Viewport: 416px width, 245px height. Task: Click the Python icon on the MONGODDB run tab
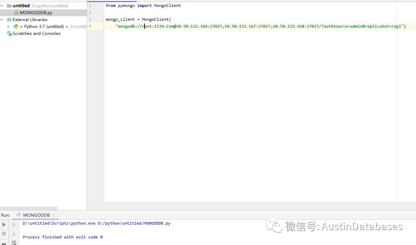coord(19,215)
